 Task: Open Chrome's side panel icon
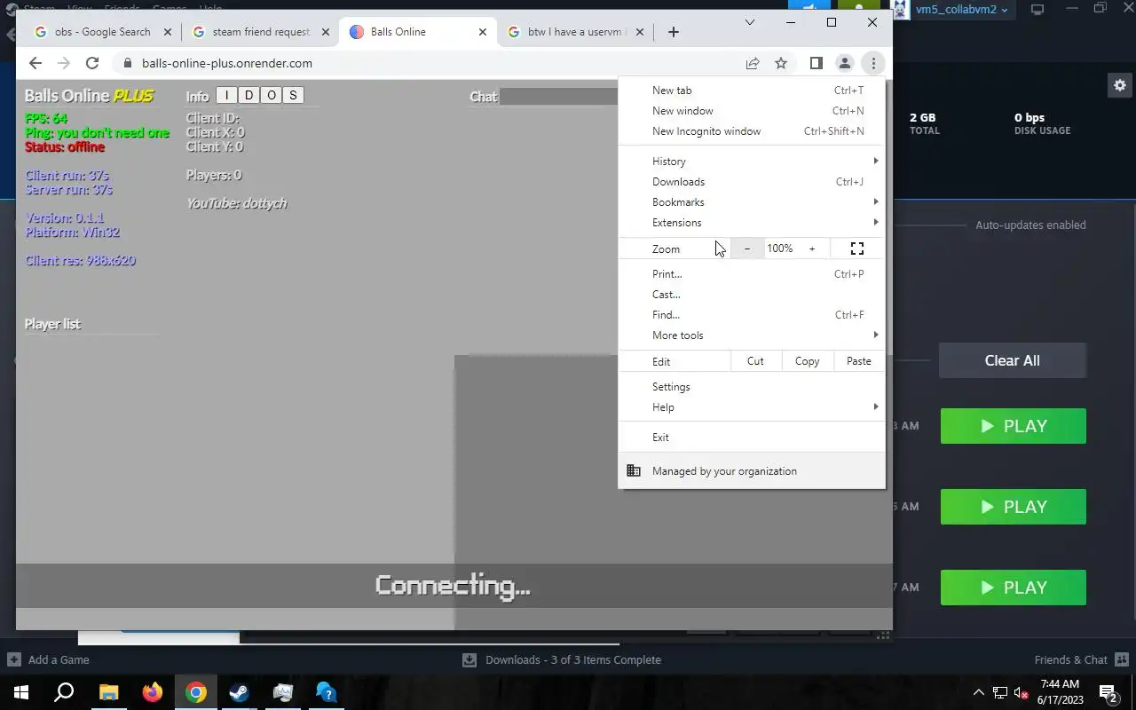[816, 63]
